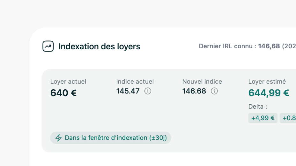Click the "Indexation des loyers" heading

[99, 46]
